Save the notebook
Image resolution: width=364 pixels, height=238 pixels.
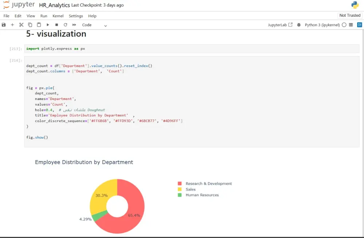click(x=4, y=25)
